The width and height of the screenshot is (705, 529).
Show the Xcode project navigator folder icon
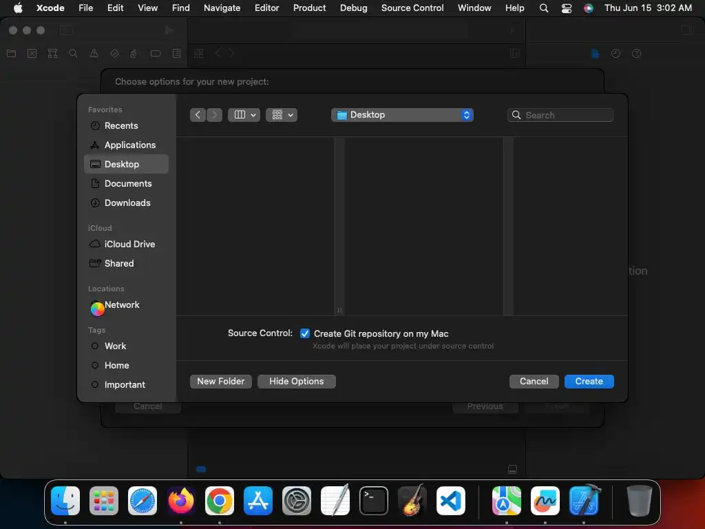(x=12, y=54)
